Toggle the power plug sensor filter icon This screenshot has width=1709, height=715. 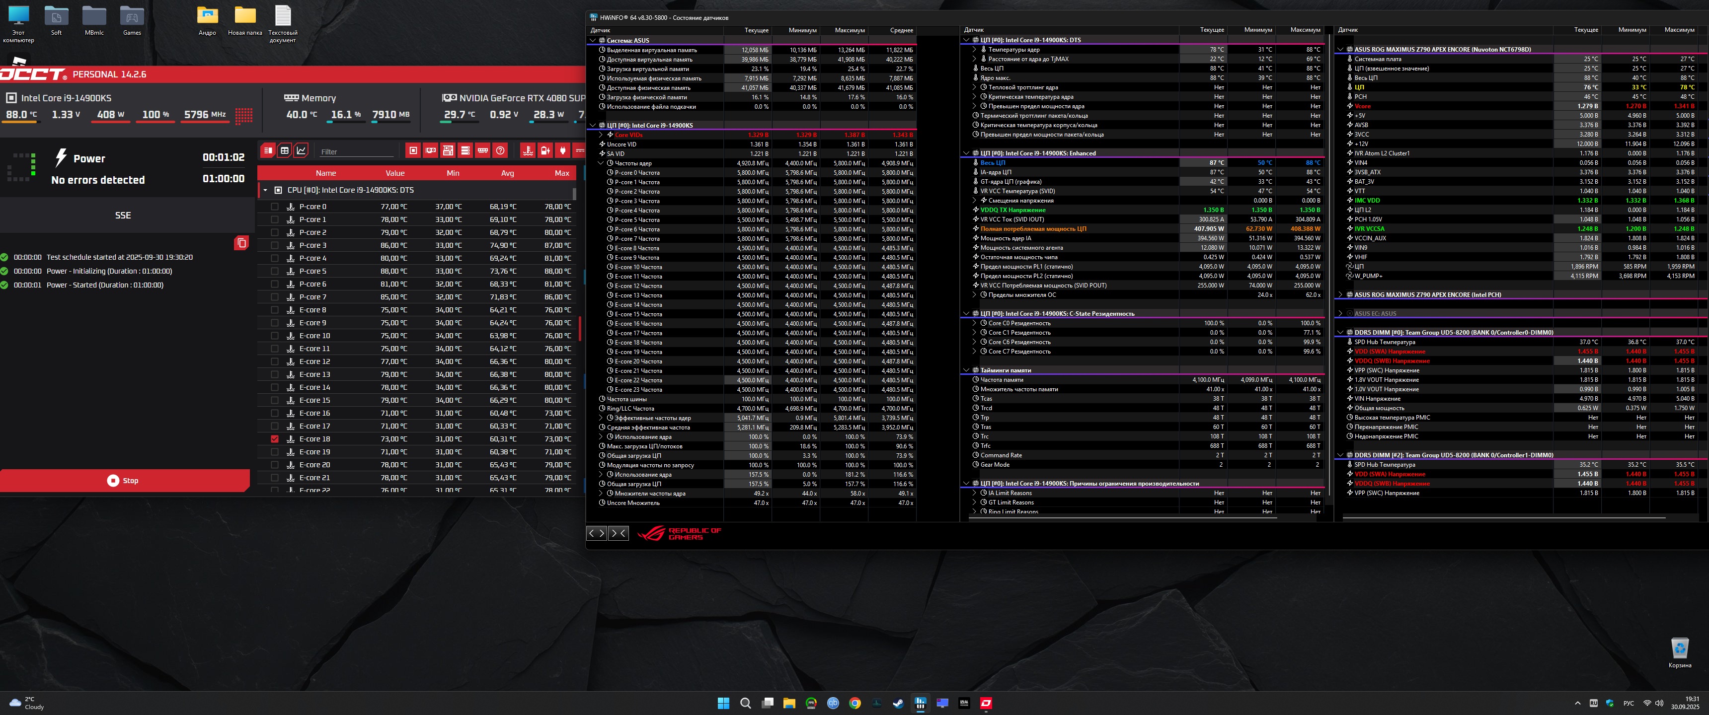coord(562,150)
